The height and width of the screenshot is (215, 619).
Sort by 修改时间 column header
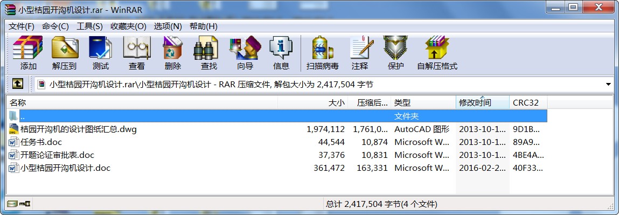tap(482, 103)
